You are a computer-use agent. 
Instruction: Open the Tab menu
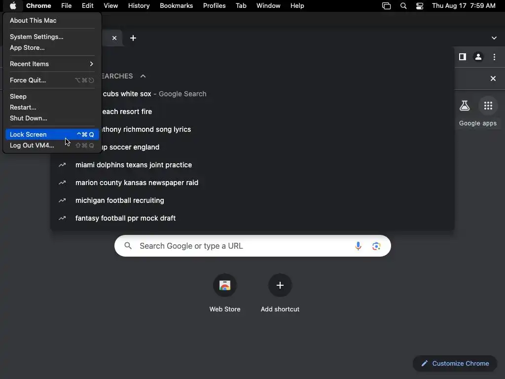tap(241, 6)
